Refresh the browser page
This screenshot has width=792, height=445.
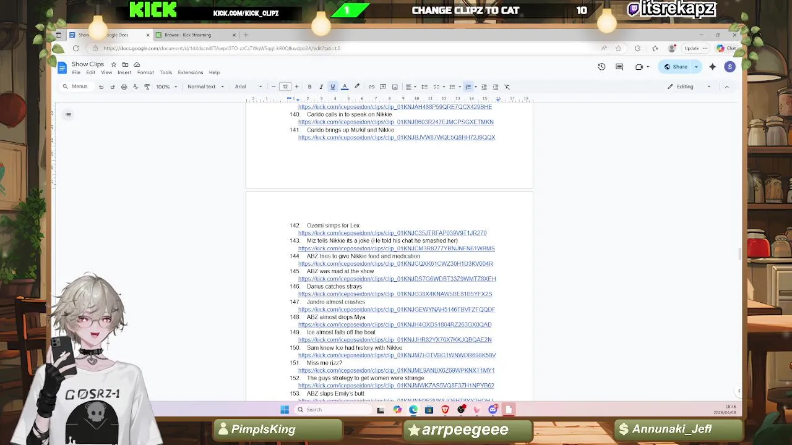[75, 48]
